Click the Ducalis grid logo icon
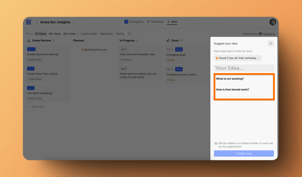 coord(29,22)
